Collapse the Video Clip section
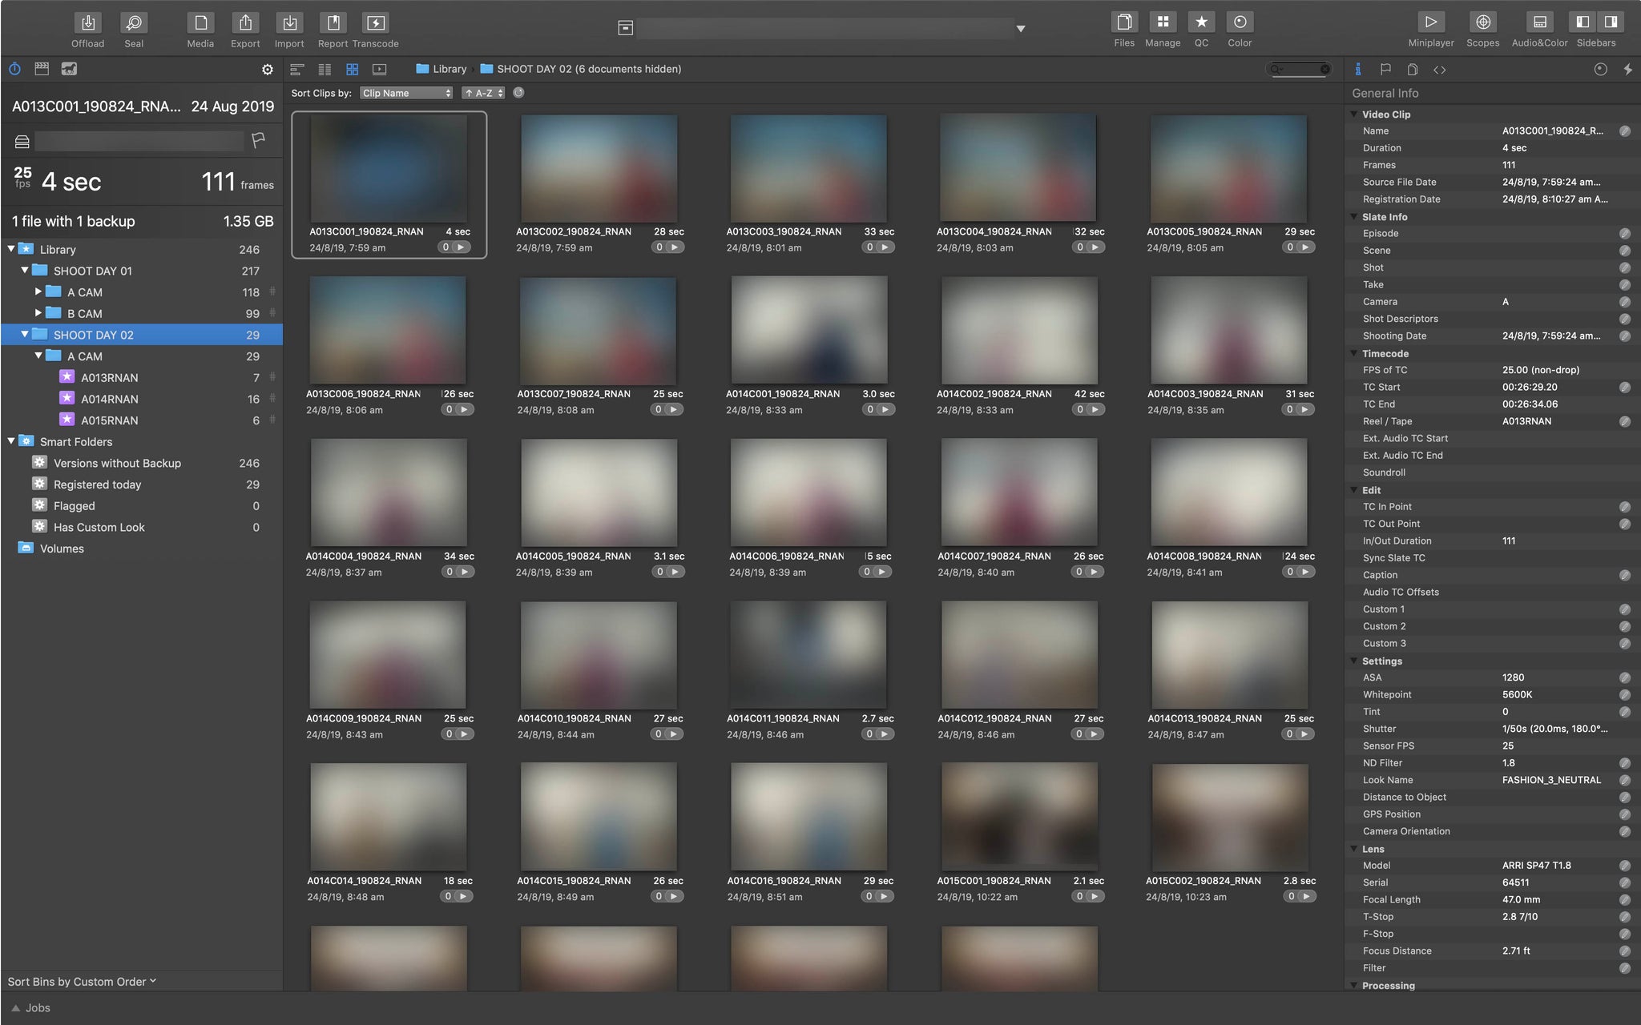Screen dimensions: 1641x1025 click(x=1354, y=115)
